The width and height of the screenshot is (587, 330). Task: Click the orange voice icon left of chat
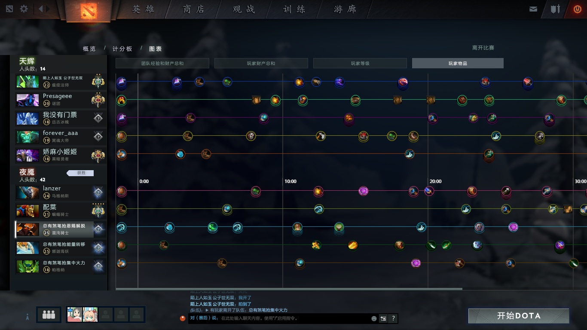coord(183,318)
